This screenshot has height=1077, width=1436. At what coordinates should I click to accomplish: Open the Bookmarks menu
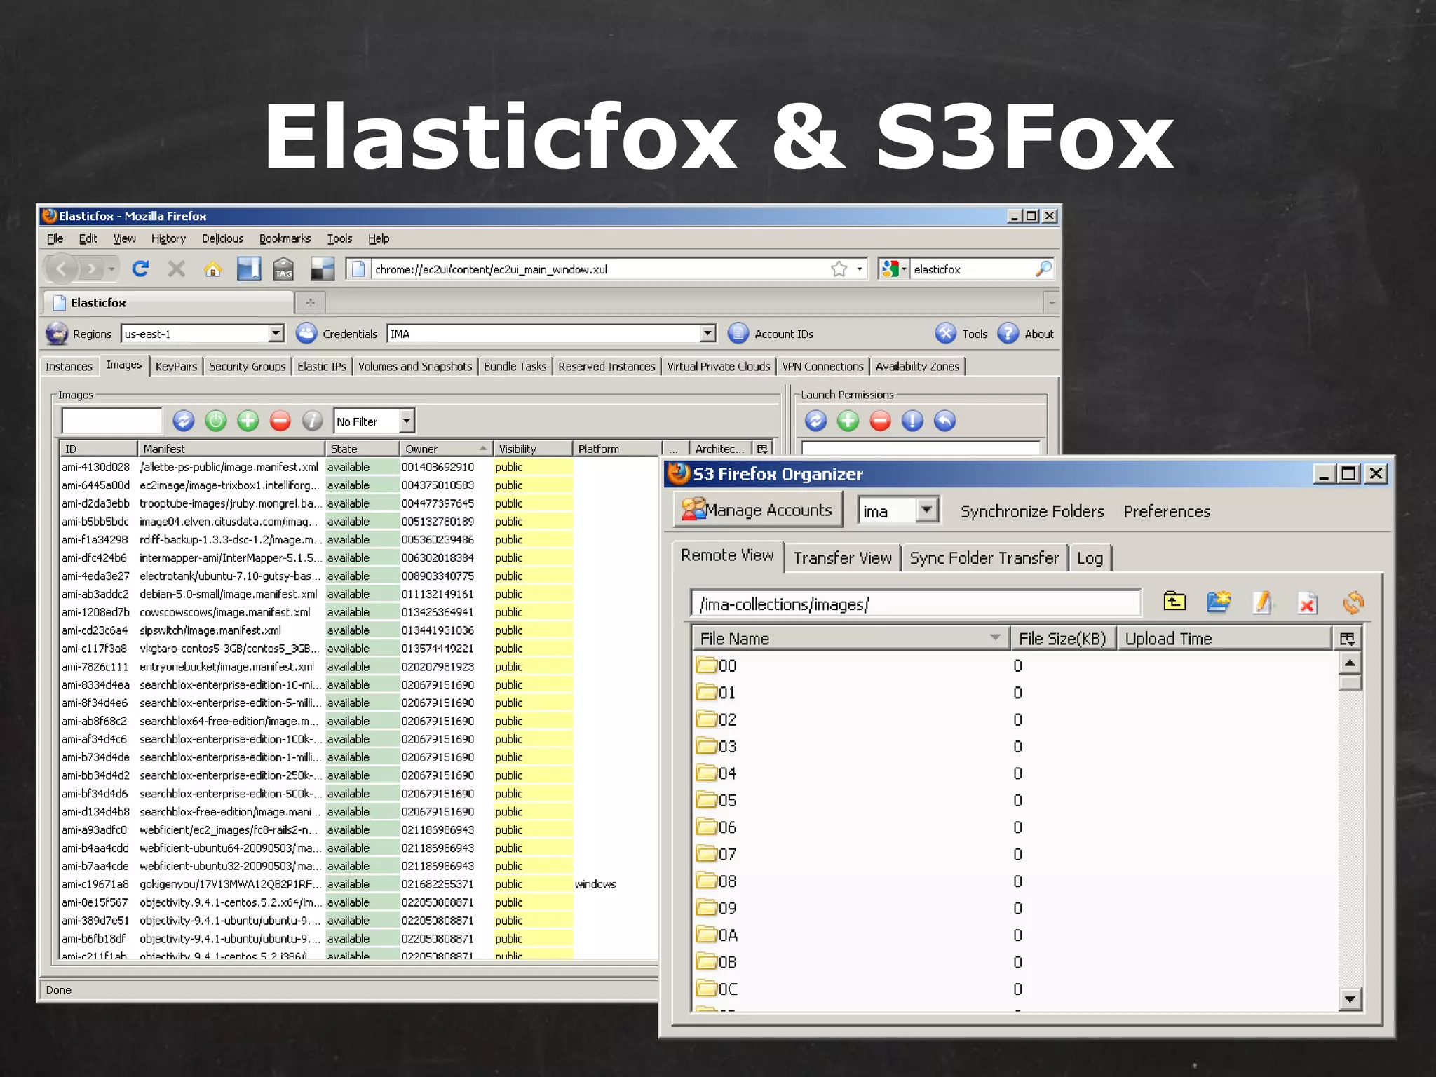point(285,238)
